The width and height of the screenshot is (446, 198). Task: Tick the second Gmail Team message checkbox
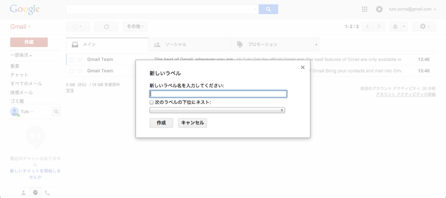coord(72,71)
